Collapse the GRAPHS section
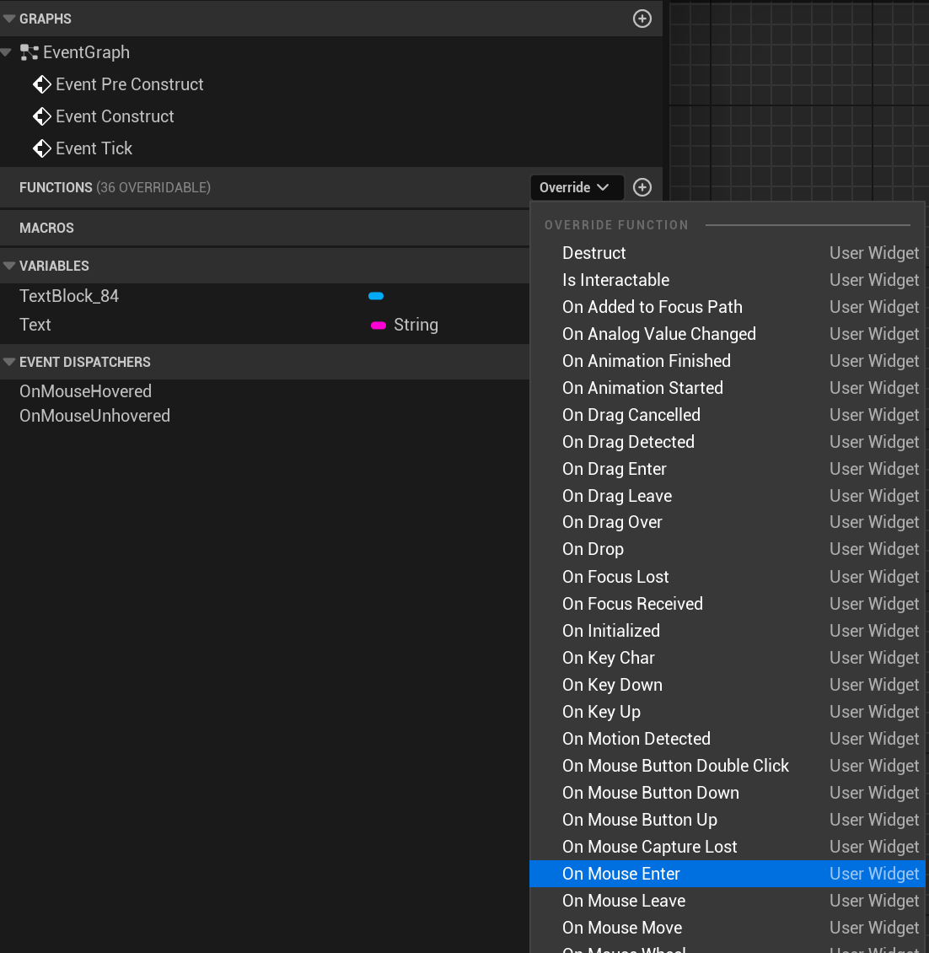Image resolution: width=929 pixels, height=953 pixels. [x=9, y=19]
